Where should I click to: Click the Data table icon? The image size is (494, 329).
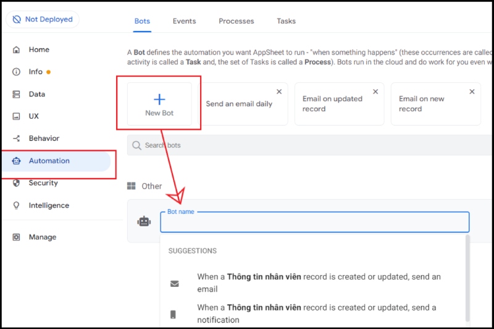coord(16,95)
